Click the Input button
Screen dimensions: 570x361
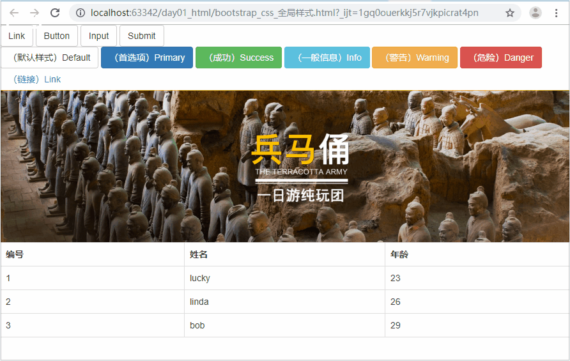(x=98, y=36)
